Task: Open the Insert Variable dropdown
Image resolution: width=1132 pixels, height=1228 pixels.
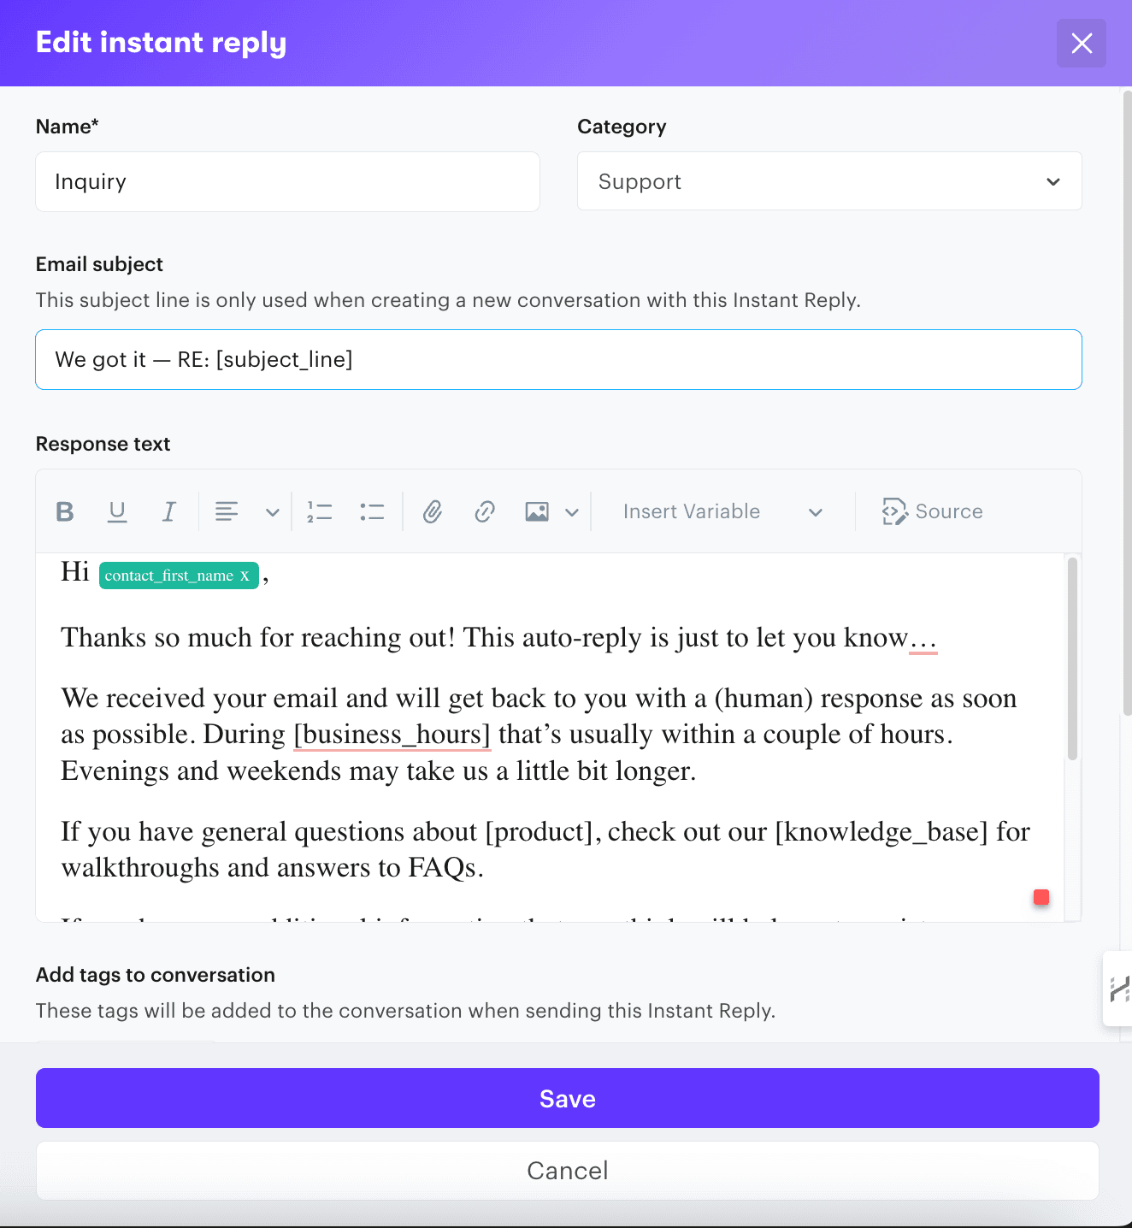Action: pos(721,511)
